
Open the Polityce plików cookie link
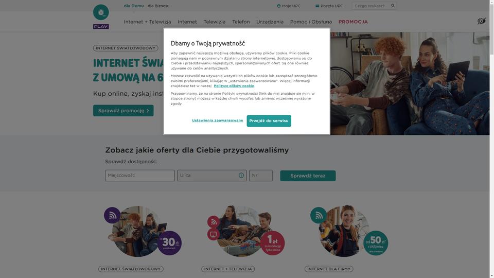tap(234, 86)
